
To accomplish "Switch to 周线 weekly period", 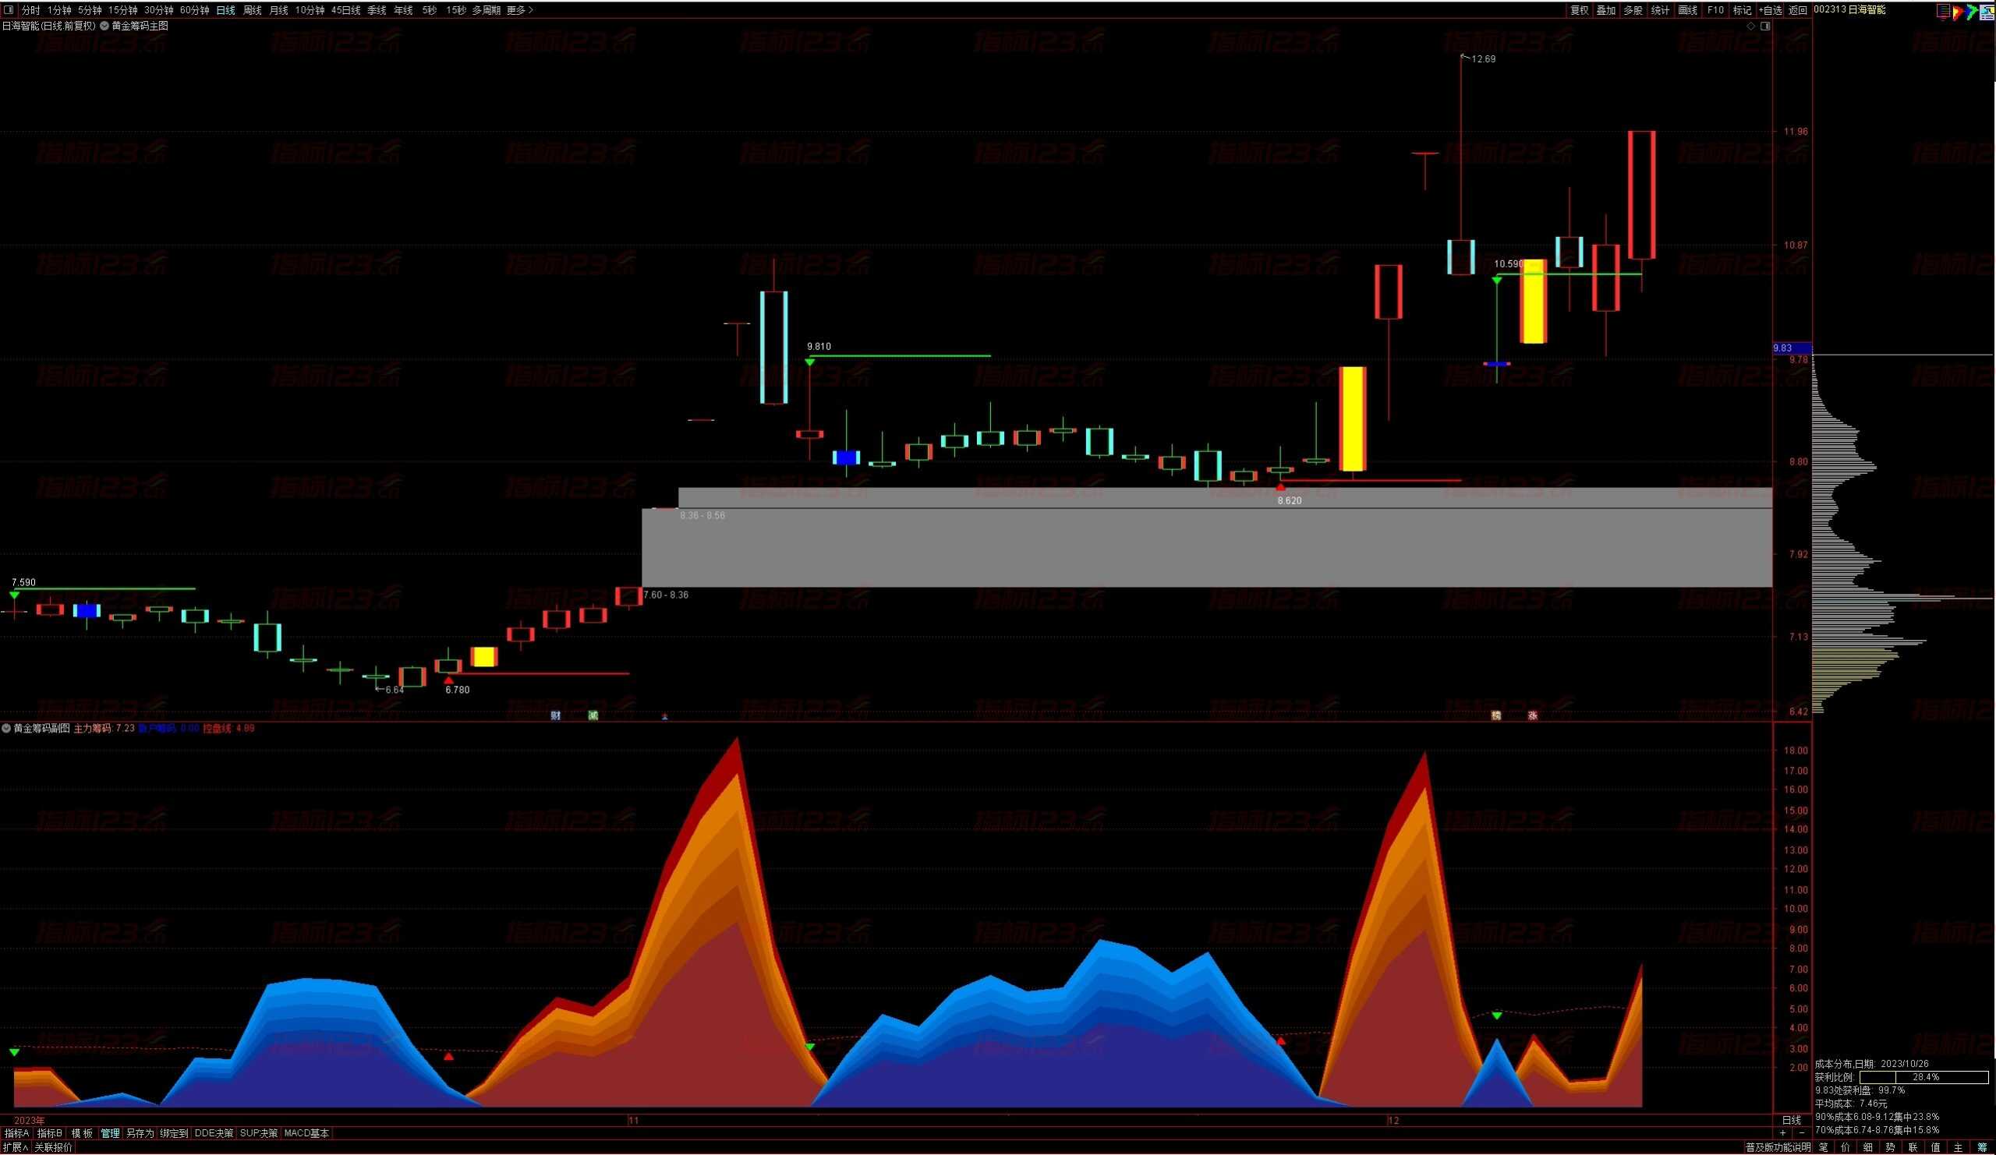I will tap(252, 10).
